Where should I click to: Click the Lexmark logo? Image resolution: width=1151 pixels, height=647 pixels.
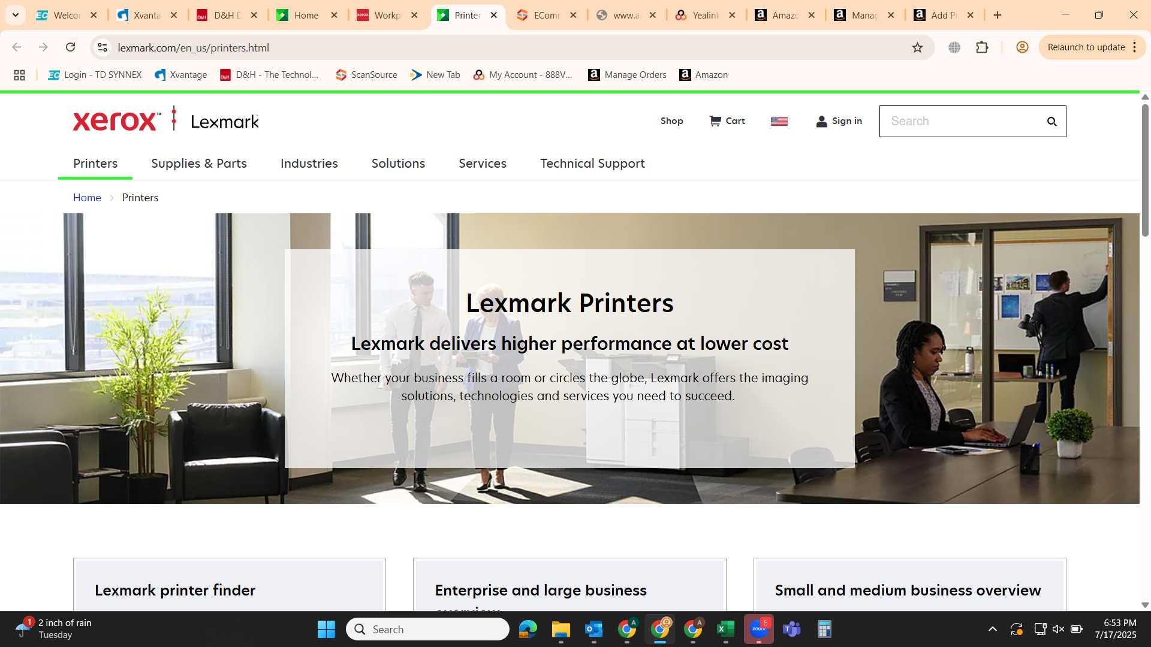coord(225,122)
